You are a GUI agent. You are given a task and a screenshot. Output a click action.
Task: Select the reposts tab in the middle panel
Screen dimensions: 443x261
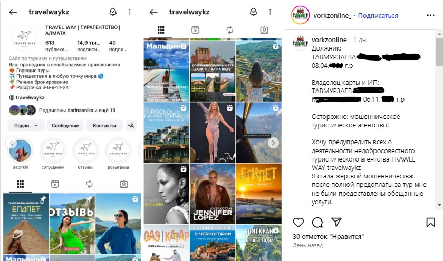point(230,30)
